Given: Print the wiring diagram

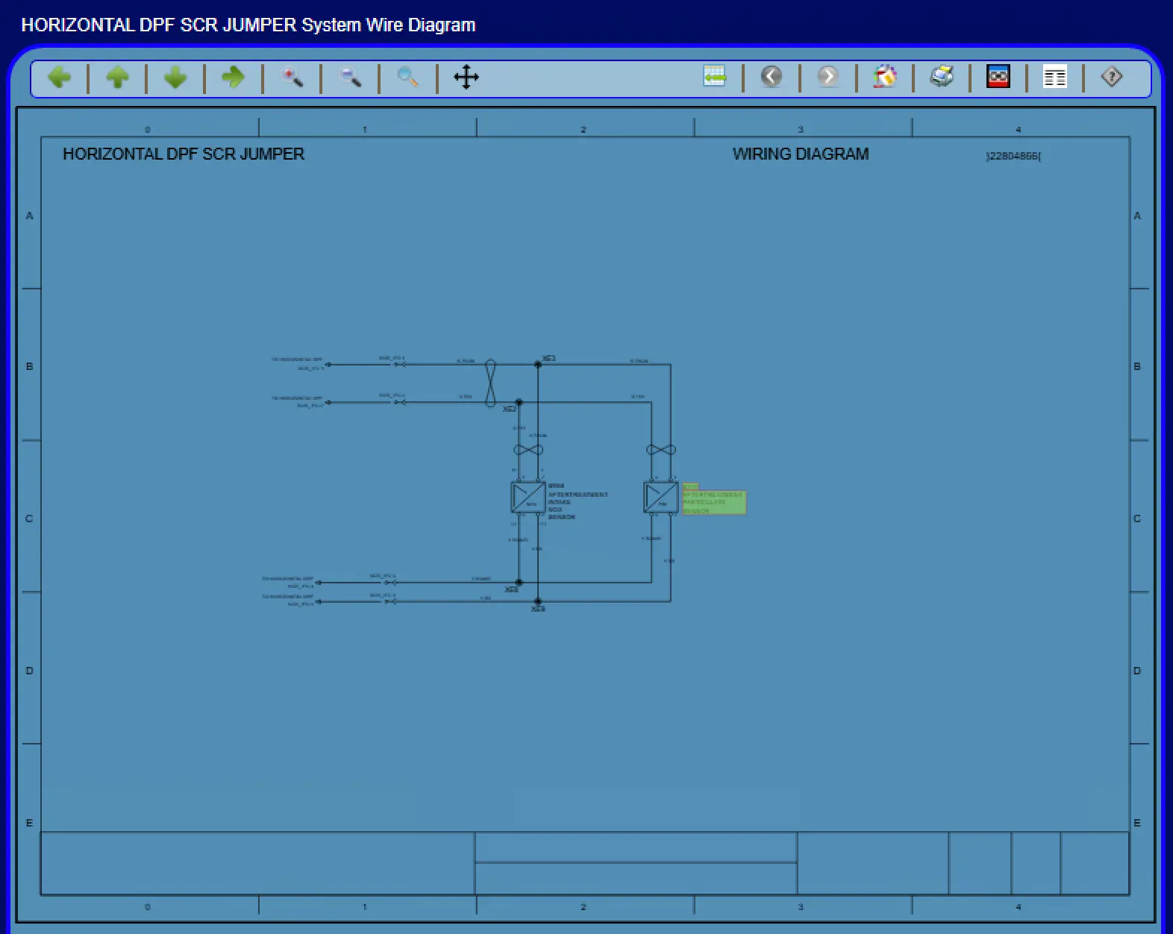Looking at the screenshot, I should click(942, 76).
